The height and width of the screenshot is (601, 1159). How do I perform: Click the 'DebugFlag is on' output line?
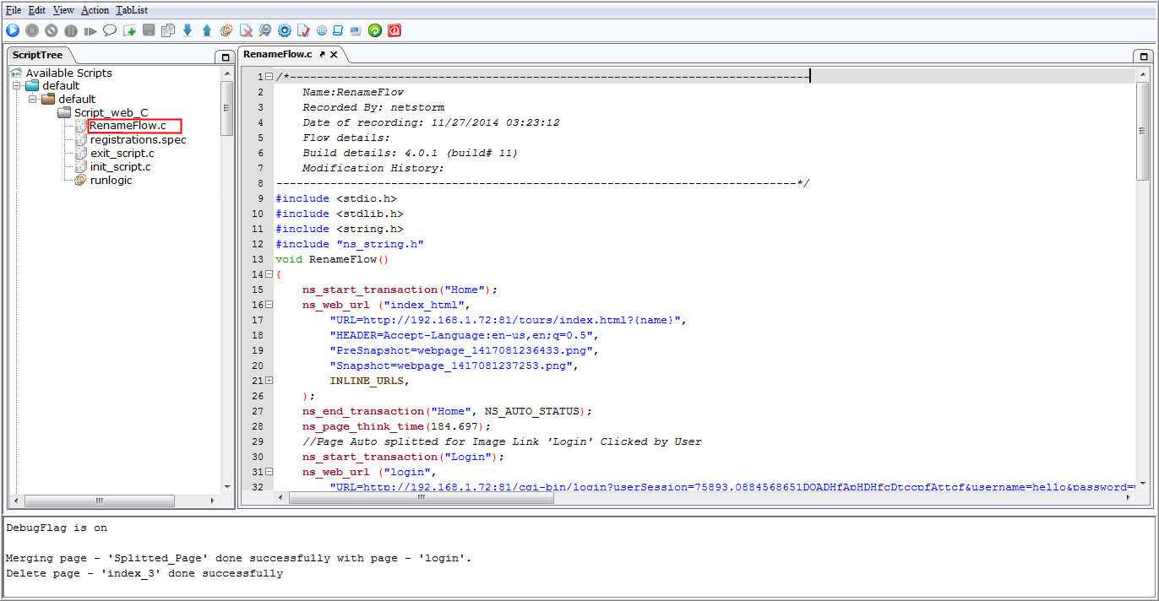click(57, 528)
